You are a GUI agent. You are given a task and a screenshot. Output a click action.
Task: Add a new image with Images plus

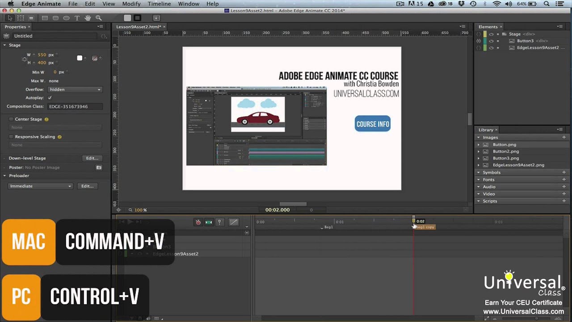[x=564, y=137]
